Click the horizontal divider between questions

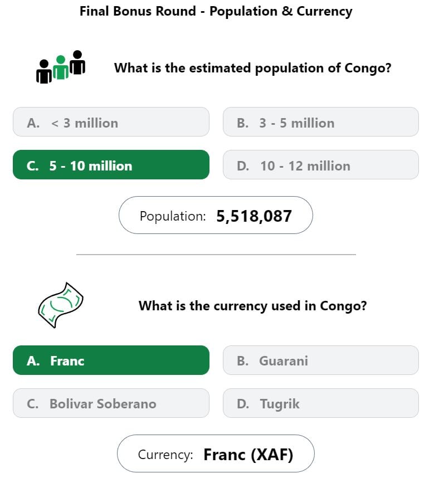coord(216,254)
